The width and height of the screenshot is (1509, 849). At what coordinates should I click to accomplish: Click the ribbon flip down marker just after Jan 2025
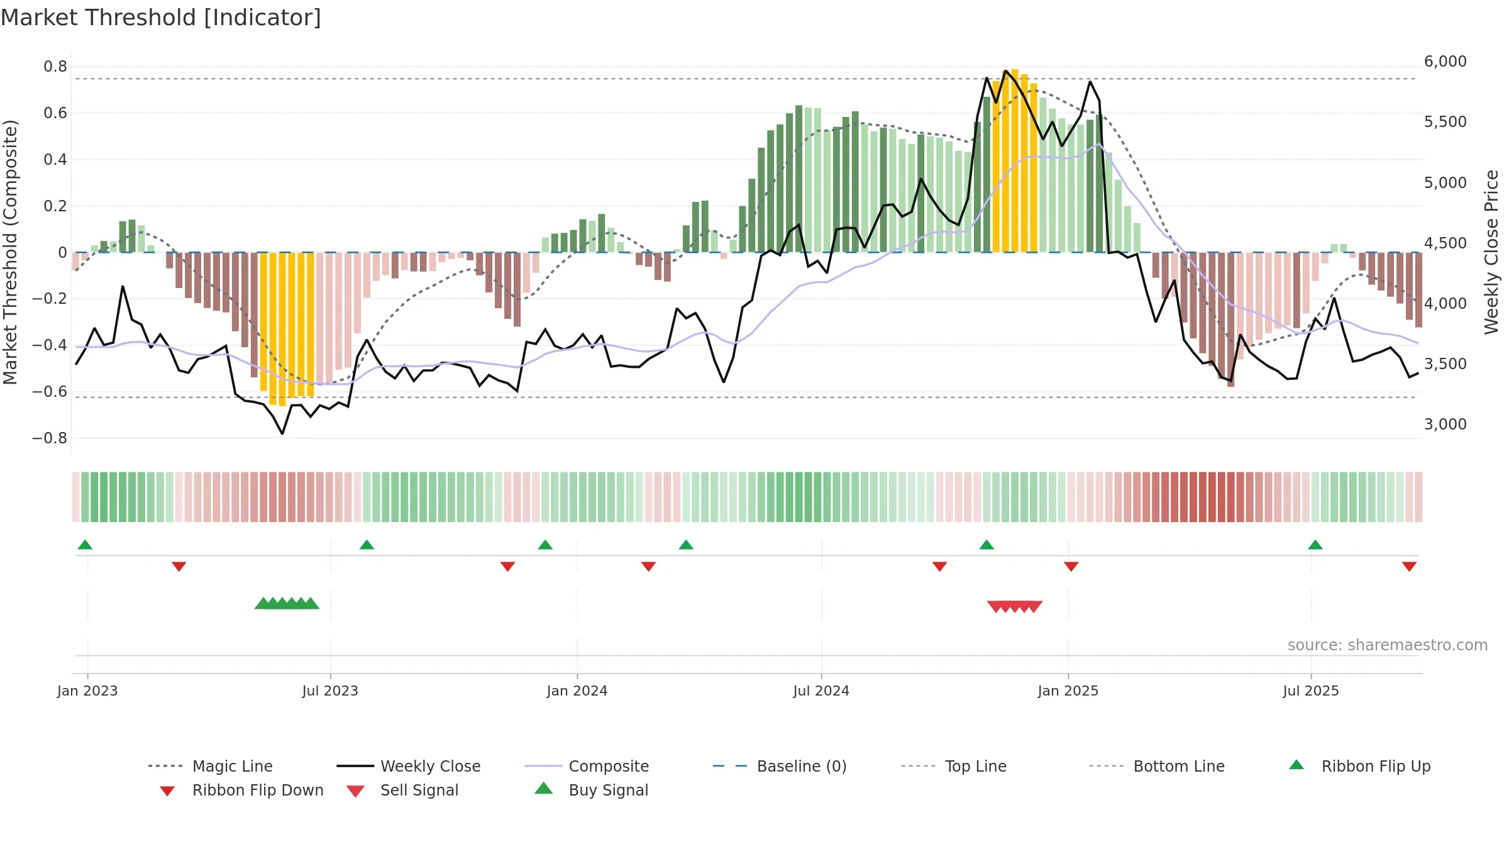(x=1071, y=567)
